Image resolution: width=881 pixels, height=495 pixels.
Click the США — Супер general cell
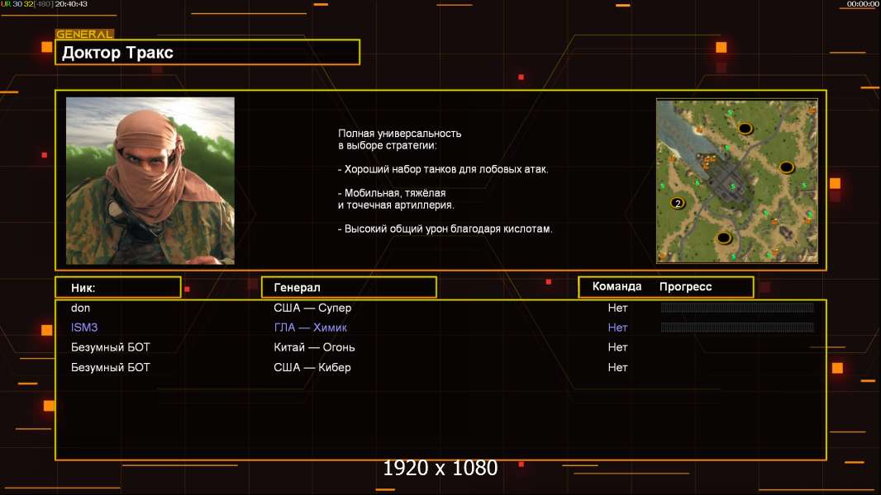tap(312, 308)
